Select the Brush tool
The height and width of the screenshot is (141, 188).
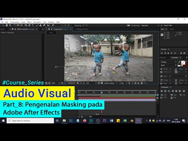click(37, 25)
